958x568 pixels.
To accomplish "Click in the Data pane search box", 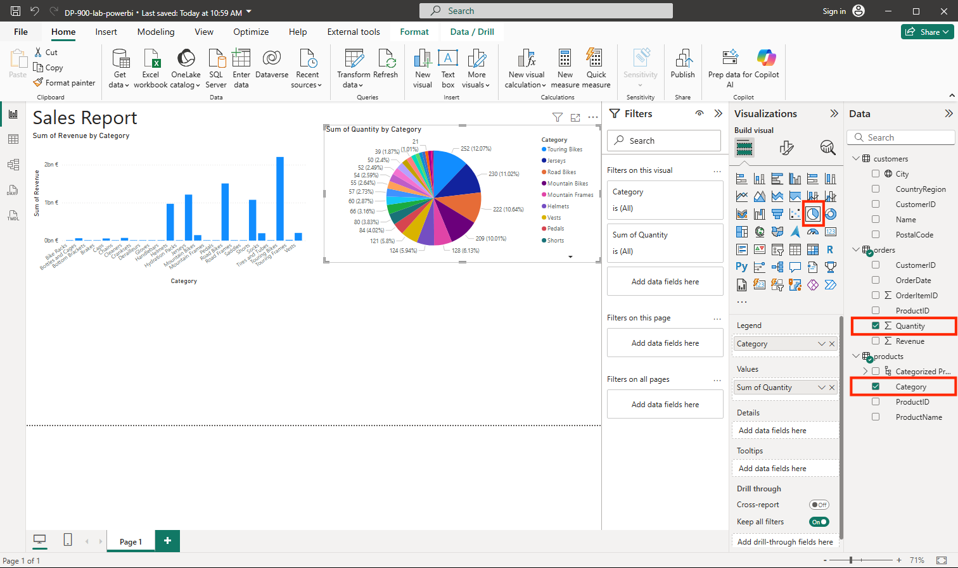I will (901, 137).
